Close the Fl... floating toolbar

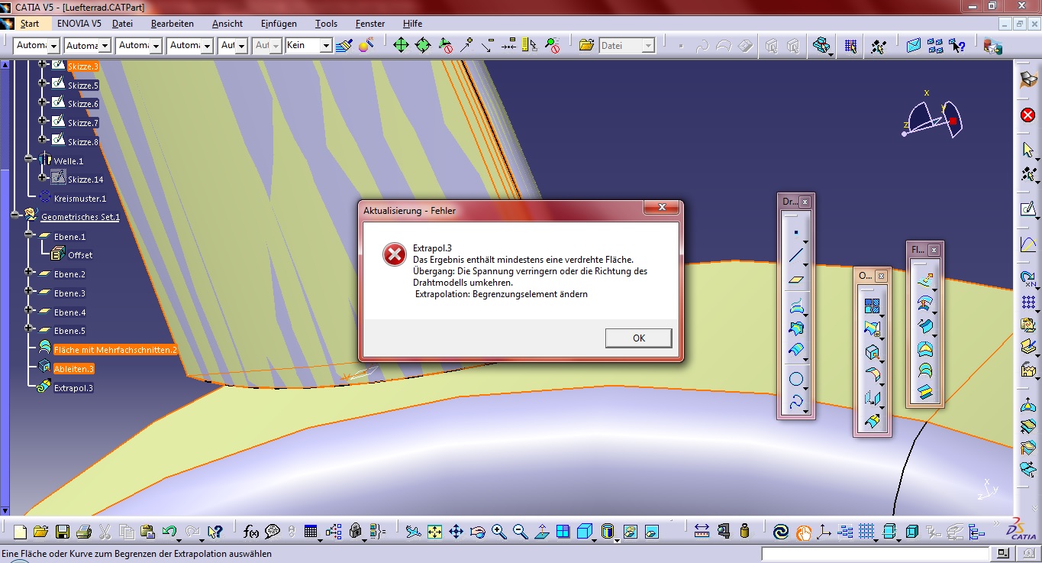933,249
